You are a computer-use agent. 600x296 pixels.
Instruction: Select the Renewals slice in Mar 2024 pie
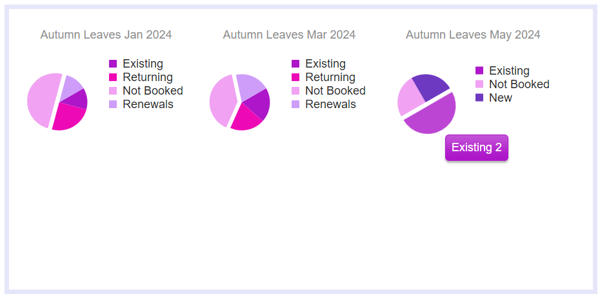point(250,86)
